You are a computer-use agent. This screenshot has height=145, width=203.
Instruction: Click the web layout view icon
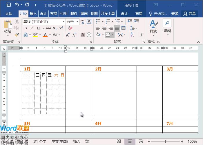[x=141, y=141]
